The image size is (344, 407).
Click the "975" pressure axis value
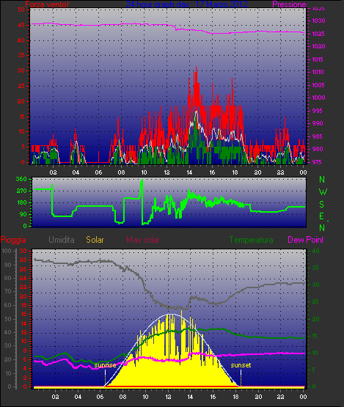(x=318, y=162)
